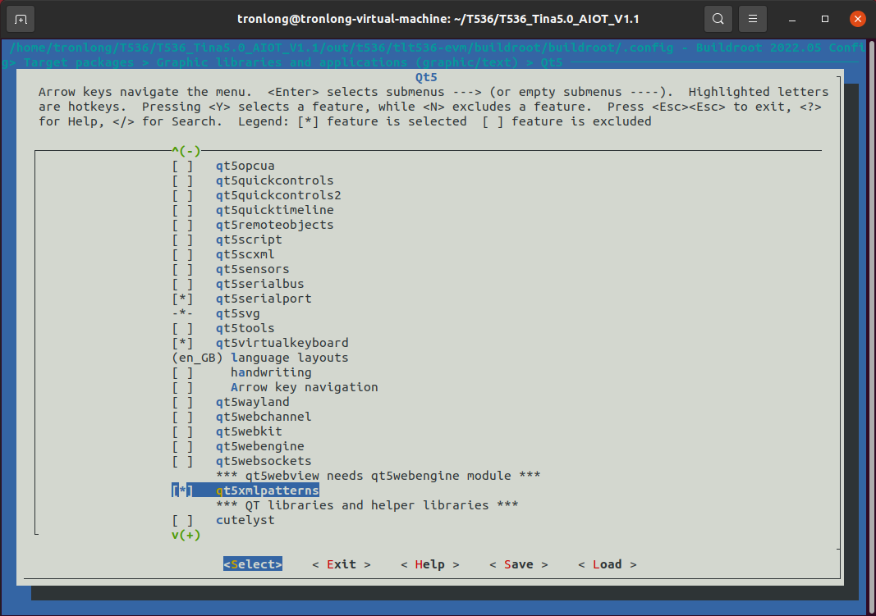This screenshot has height=616, width=876.
Task: Click the qt5tools label text
Action: [x=245, y=329]
